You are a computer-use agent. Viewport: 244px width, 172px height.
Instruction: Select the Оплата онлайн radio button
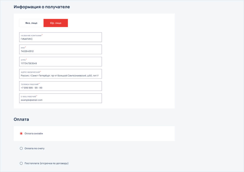click(x=21, y=134)
